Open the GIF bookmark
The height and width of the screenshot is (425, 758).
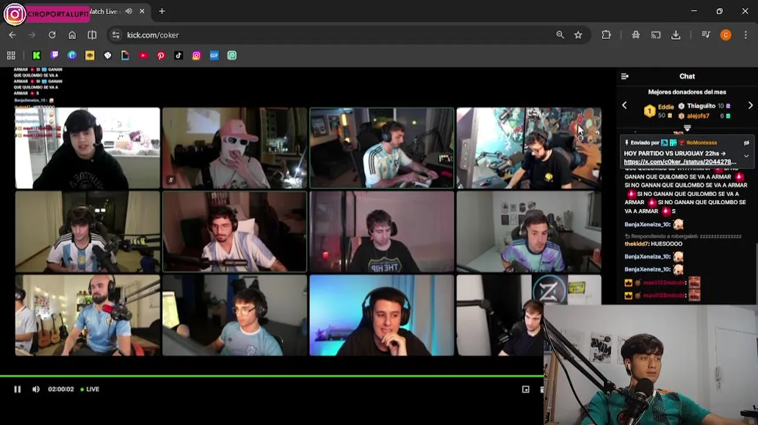coord(214,55)
